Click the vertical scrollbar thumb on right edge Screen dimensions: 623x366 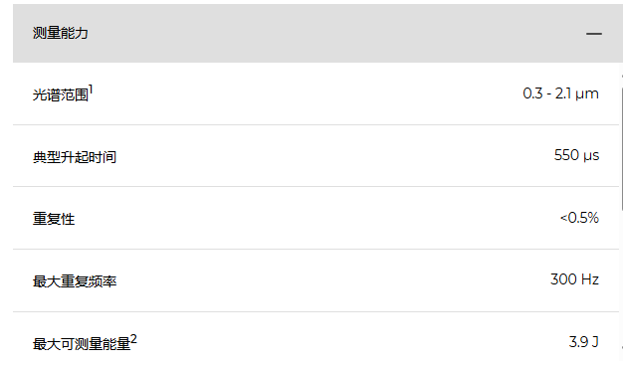(622, 149)
